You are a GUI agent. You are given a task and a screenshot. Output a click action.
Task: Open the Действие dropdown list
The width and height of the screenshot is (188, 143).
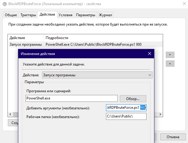coord(97,75)
